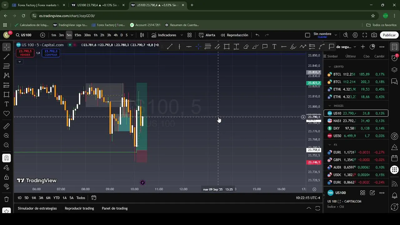Select DXY row in watchlist
The image size is (400, 225).
coord(356,128)
